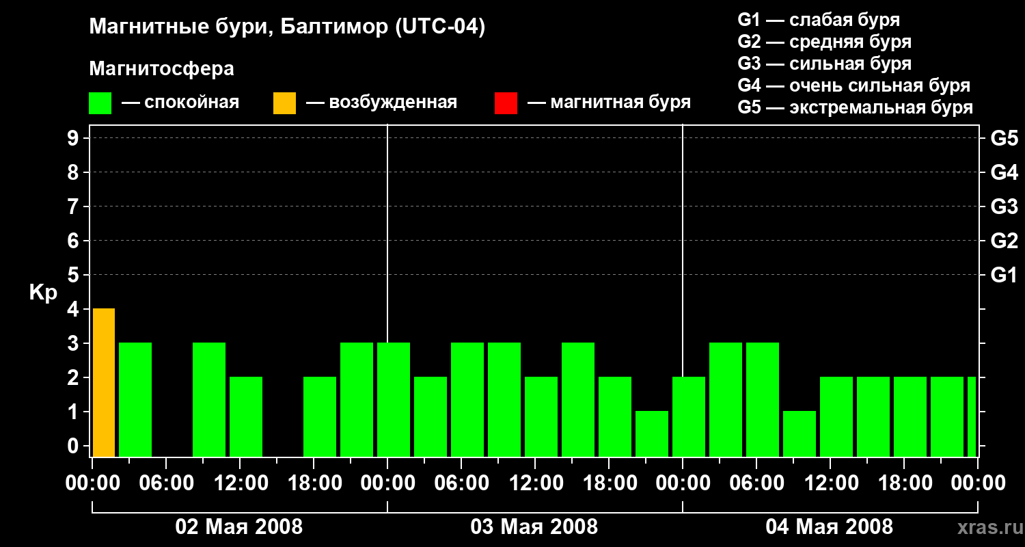Click the 06:00 time label above 04 Мая 2008
Viewport: 1025px width, 547px height.
coord(756,483)
